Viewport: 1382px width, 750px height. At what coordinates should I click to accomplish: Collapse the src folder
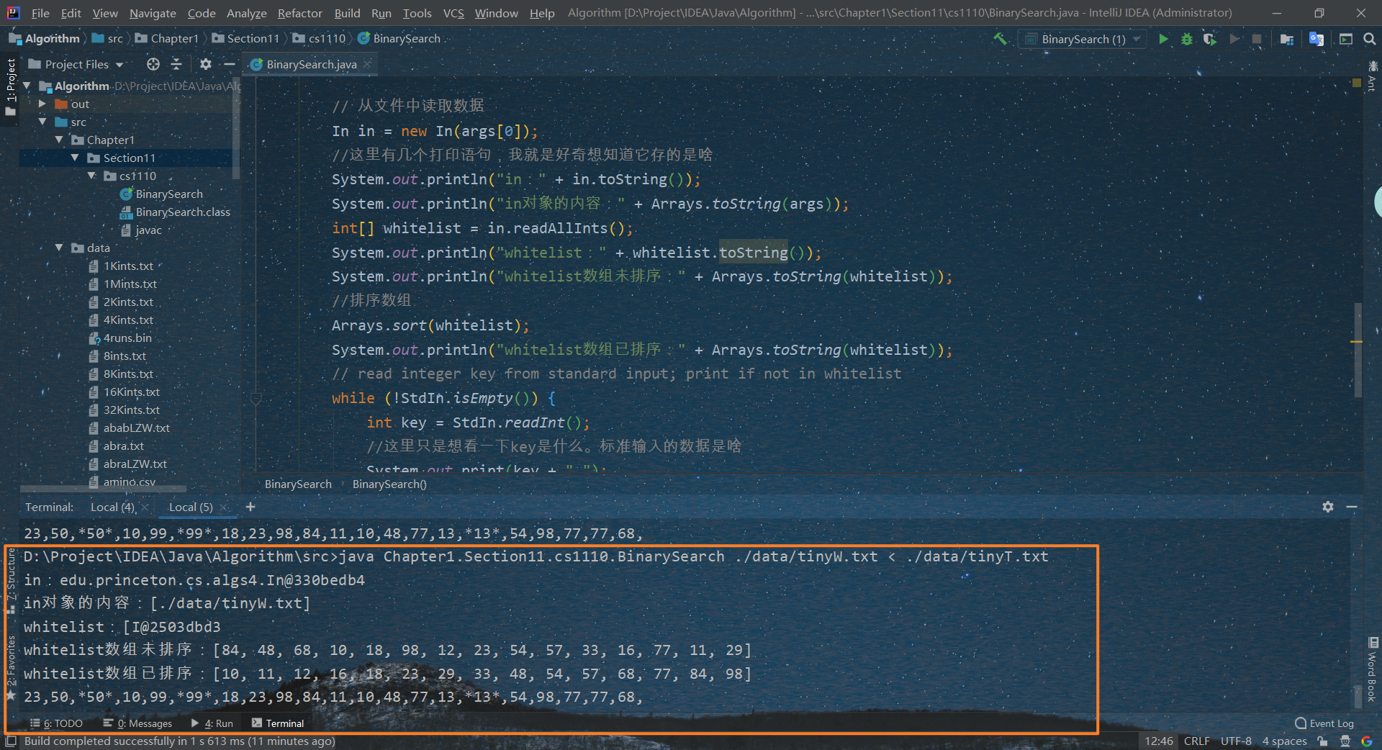tap(42, 122)
